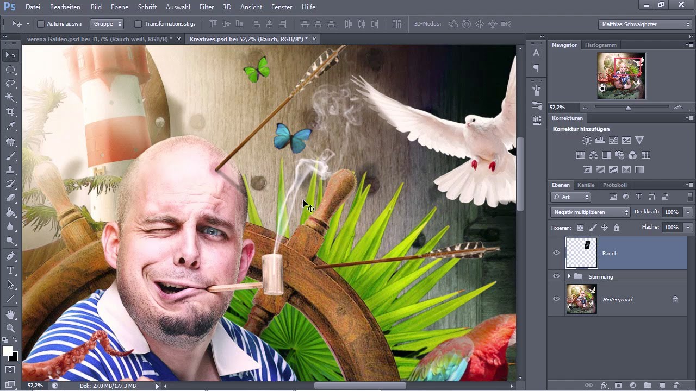This screenshot has width=696, height=391.
Task: Open the Korrekturen panel menu
Action: click(689, 118)
